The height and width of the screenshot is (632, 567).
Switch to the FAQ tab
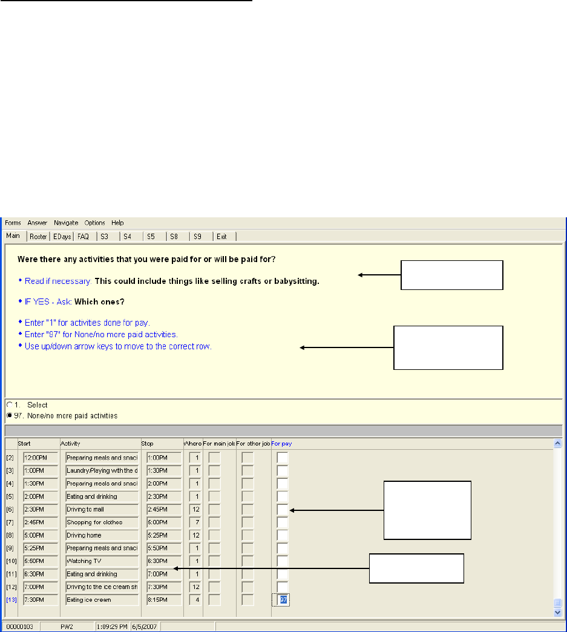pyautogui.click(x=84, y=237)
